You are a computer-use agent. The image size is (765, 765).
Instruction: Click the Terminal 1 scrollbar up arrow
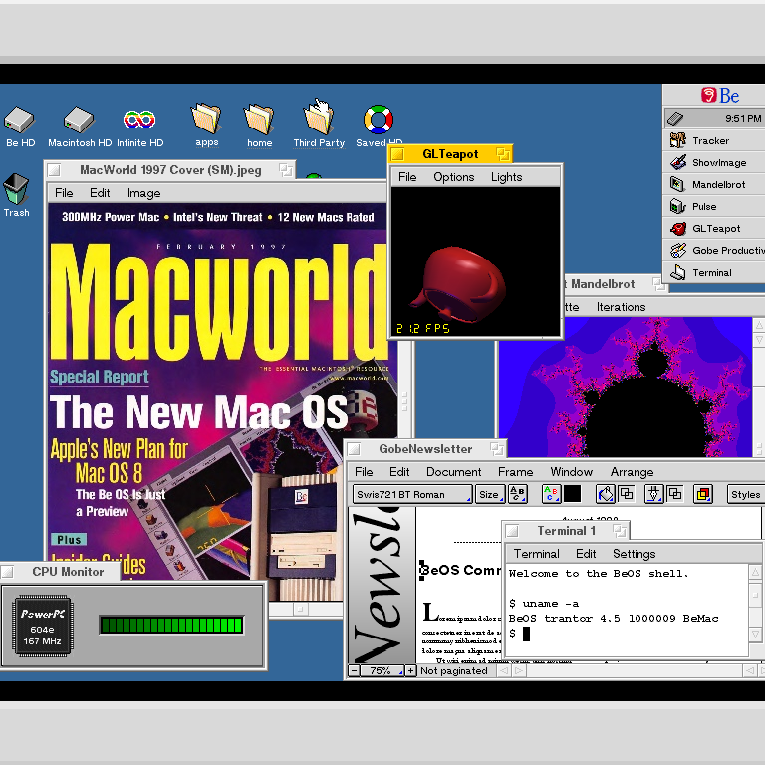coord(756,572)
